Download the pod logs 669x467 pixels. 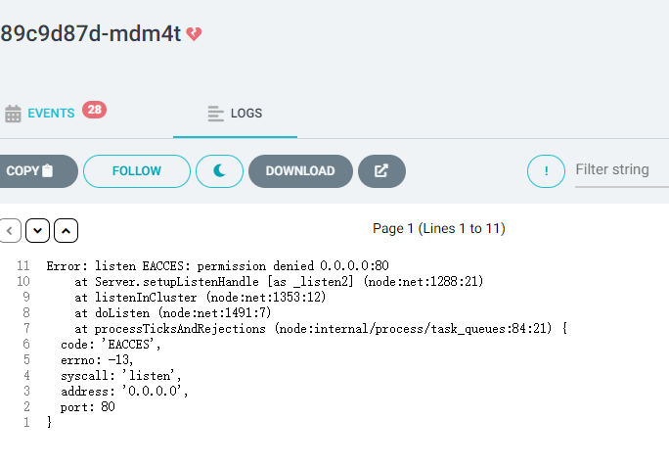(x=300, y=171)
